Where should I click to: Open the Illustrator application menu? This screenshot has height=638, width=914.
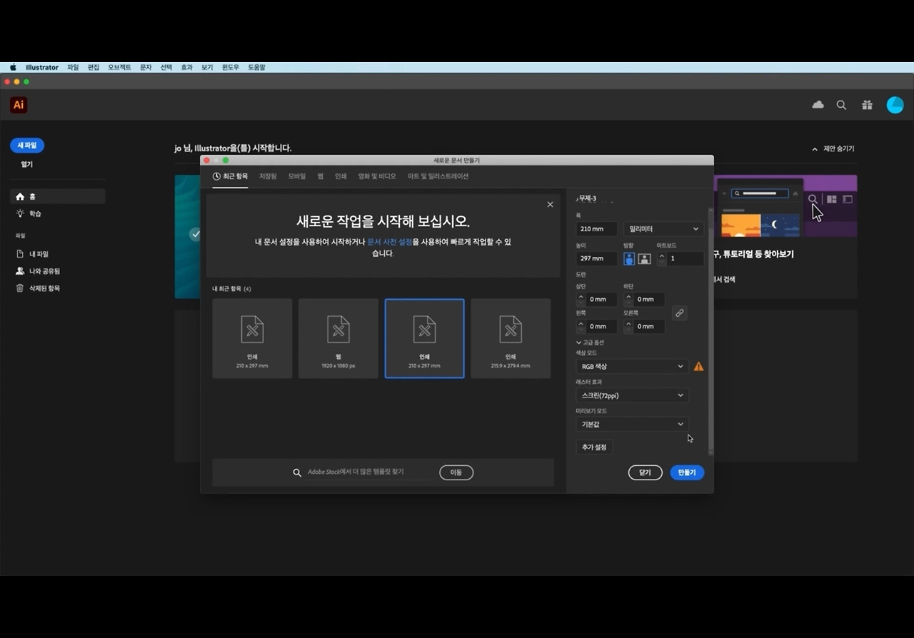click(42, 67)
